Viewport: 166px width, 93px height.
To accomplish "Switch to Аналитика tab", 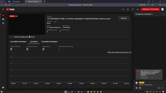I will coord(34,42).
